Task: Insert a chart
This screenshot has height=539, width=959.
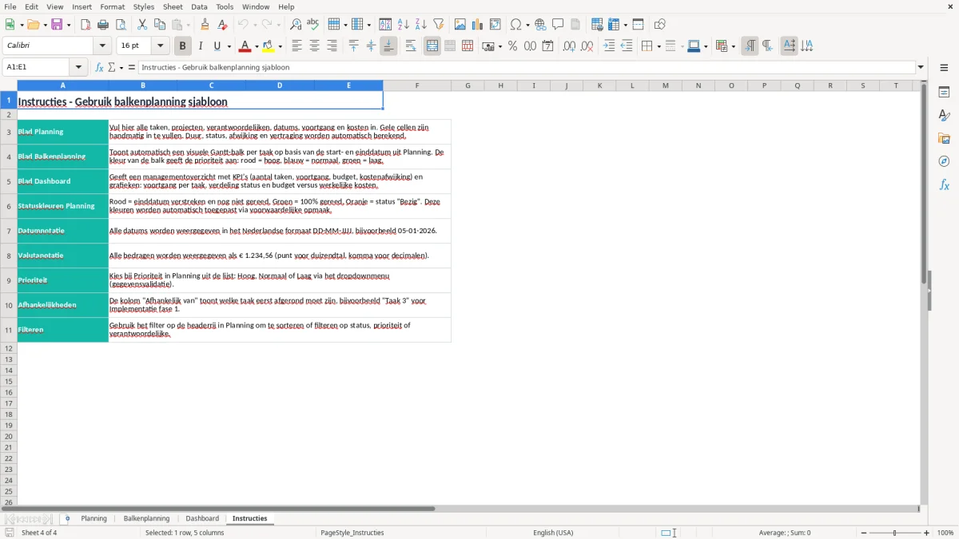Action: click(478, 25)
